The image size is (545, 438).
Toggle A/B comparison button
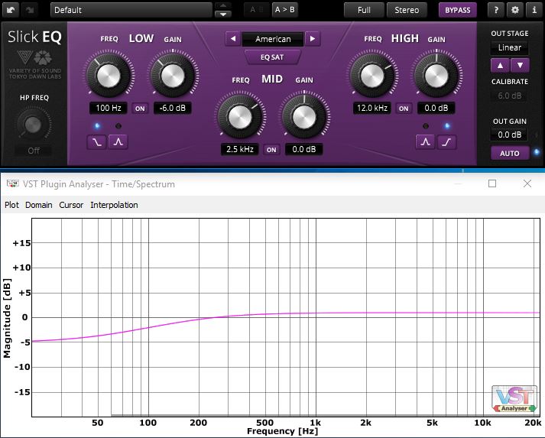tap(257, 10)
